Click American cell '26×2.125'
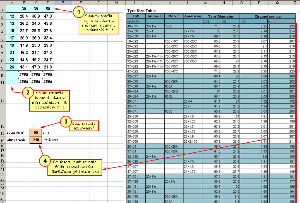This screenshot has width=300, height=203. click(193, 141)
